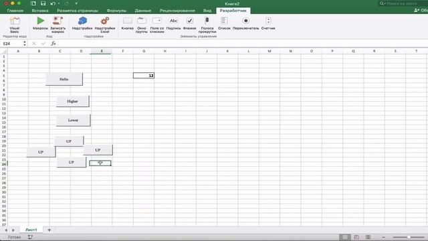Click the UP button overlapping column B
The image size is (428, 241).
pyautogui.click(x=41, y=152)
